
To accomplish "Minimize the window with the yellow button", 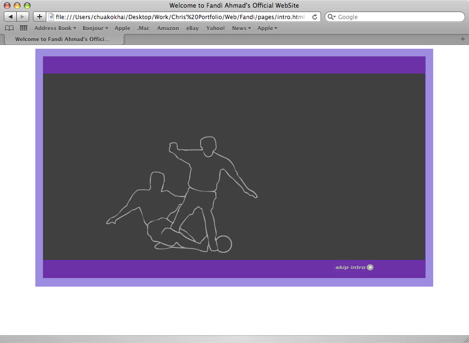I will pyautogui.click(x=17, y=5).
